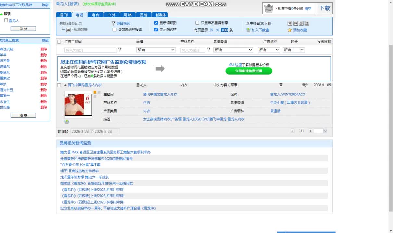Screen dimensions: 393x233
Task: Switch to the 网络 tab
Action: point(127,15)
